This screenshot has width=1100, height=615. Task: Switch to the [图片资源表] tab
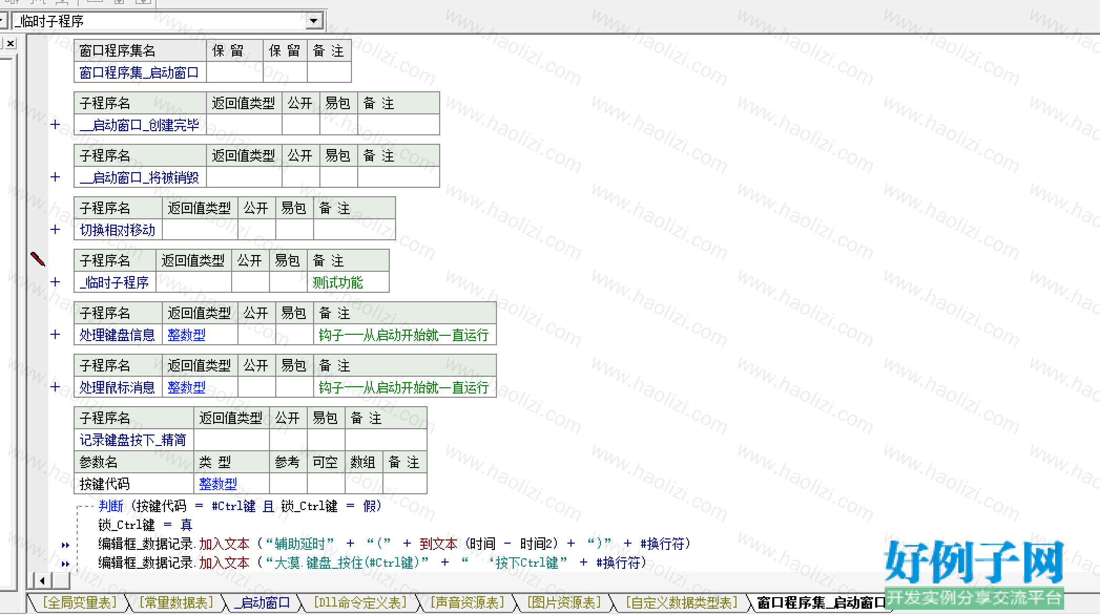click(x=564, y=603)
